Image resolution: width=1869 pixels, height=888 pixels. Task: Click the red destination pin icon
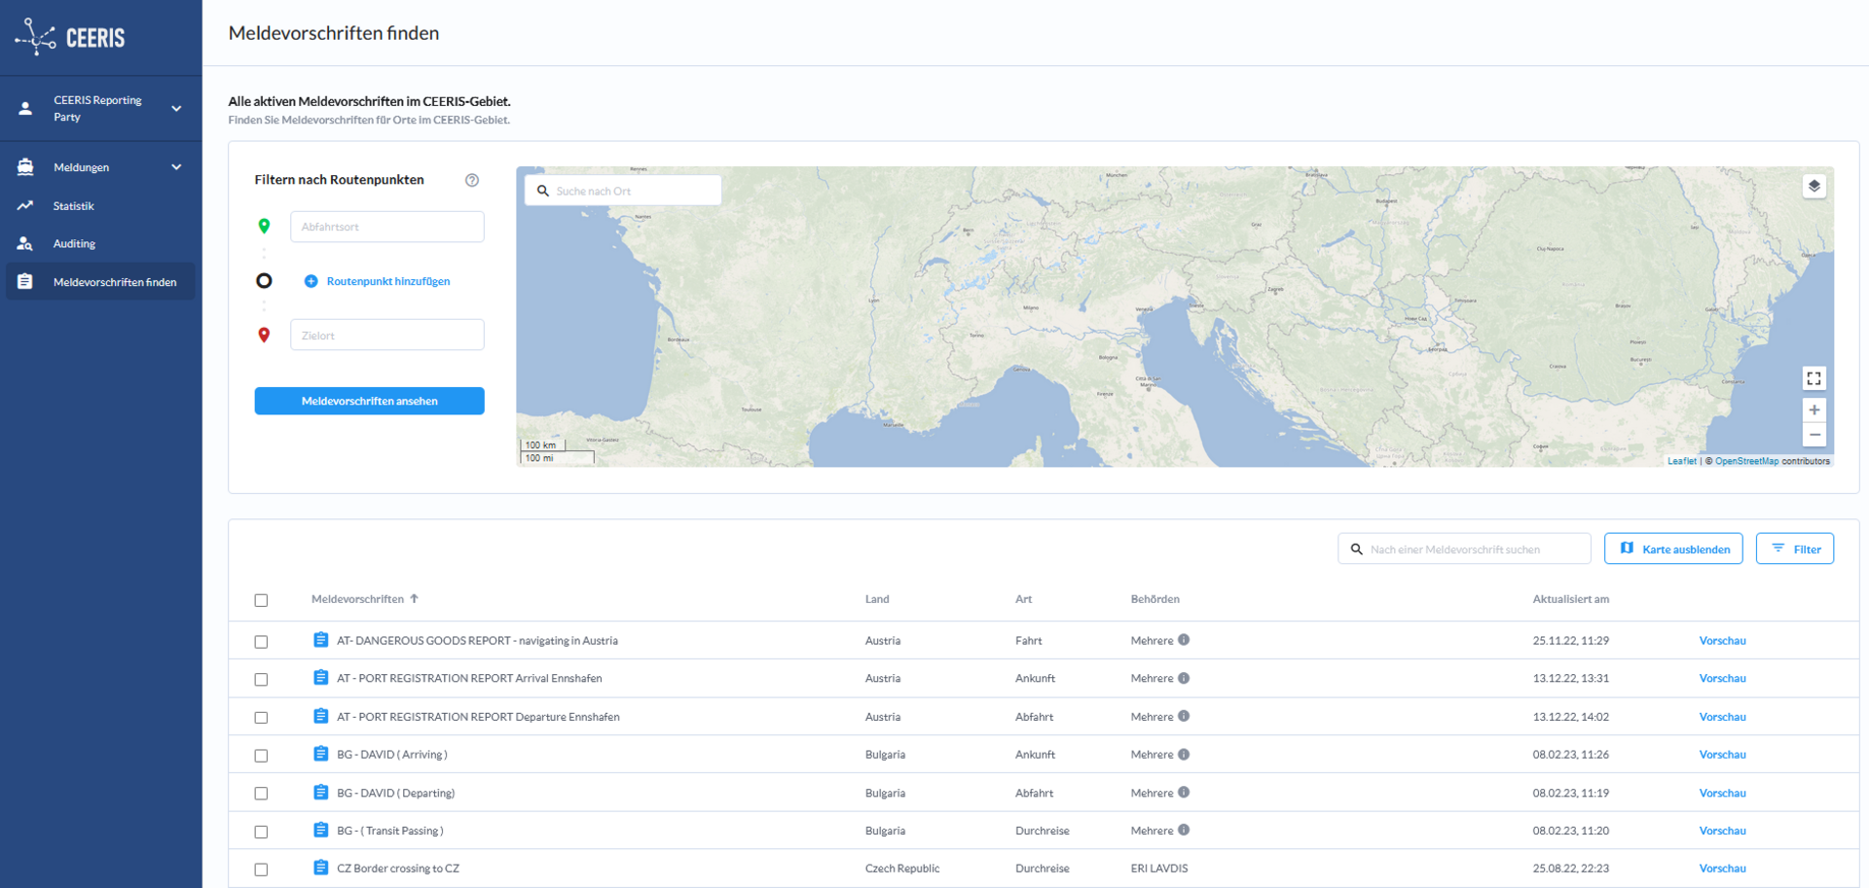(x=264, y=335)
